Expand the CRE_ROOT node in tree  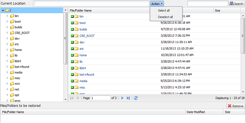[x=7, y=33]
